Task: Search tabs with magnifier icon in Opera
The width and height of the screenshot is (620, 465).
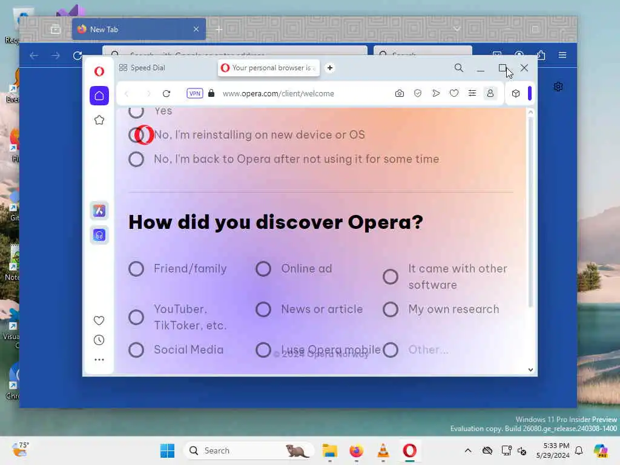Action: (x=459, y=68)
